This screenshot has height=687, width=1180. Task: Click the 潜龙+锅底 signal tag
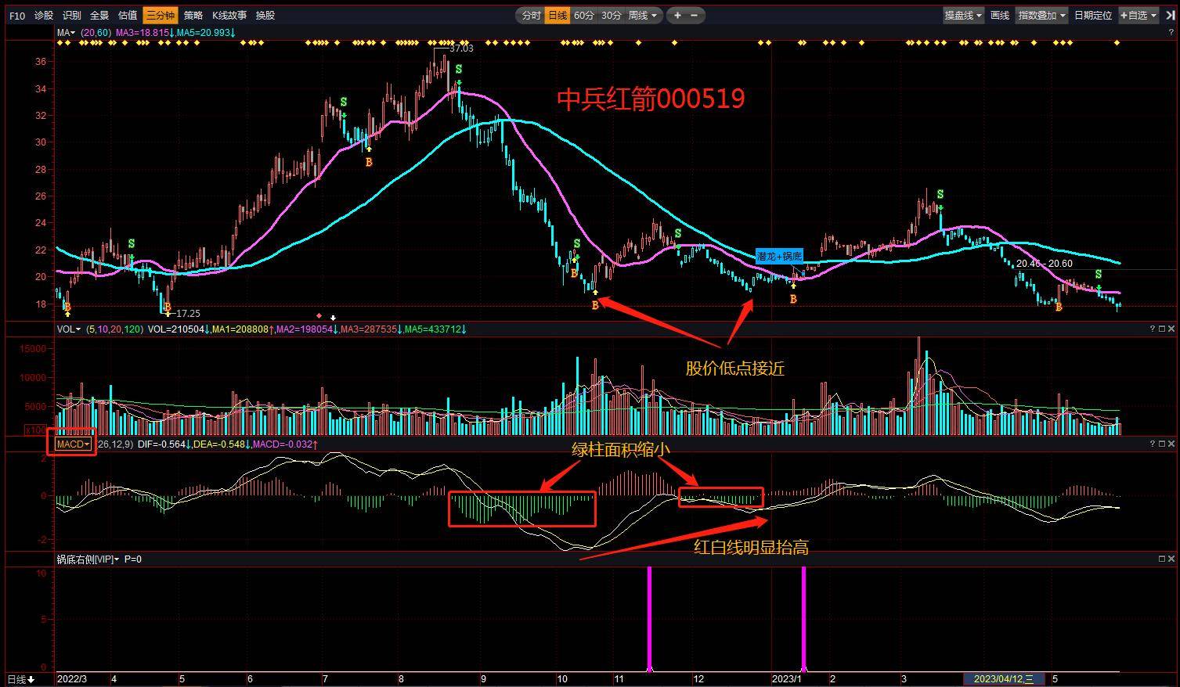(x=779, y=256)
